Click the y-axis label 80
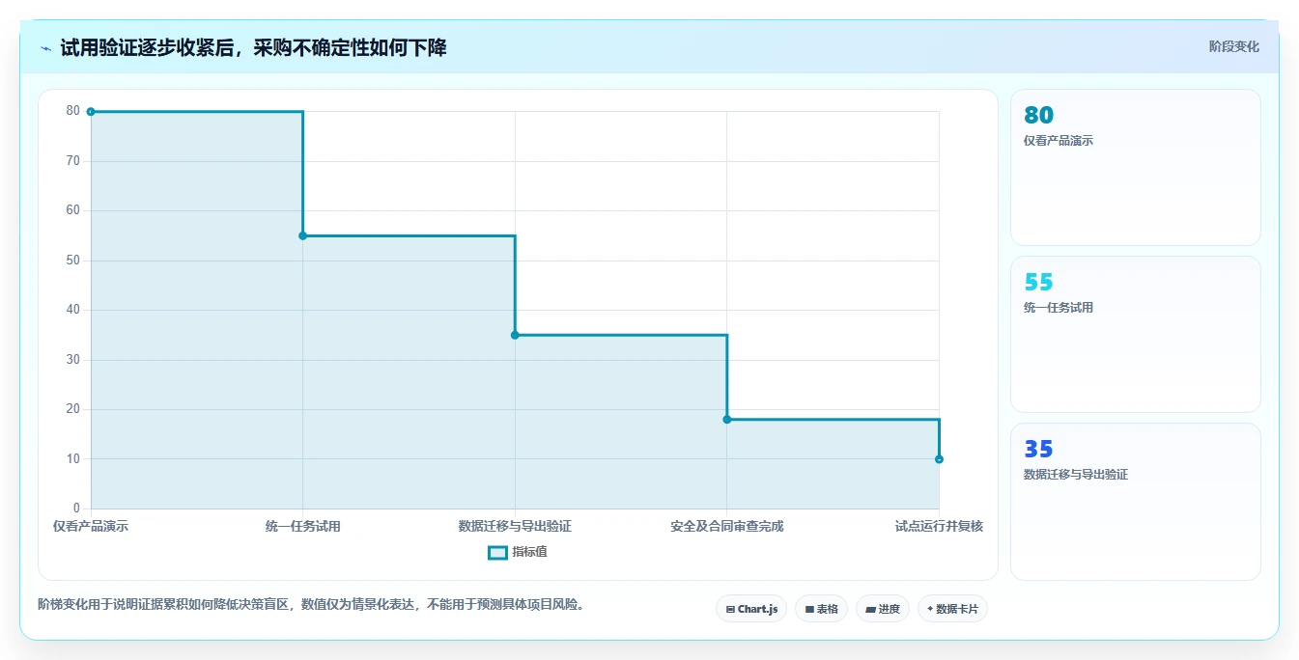 (72, 111)
